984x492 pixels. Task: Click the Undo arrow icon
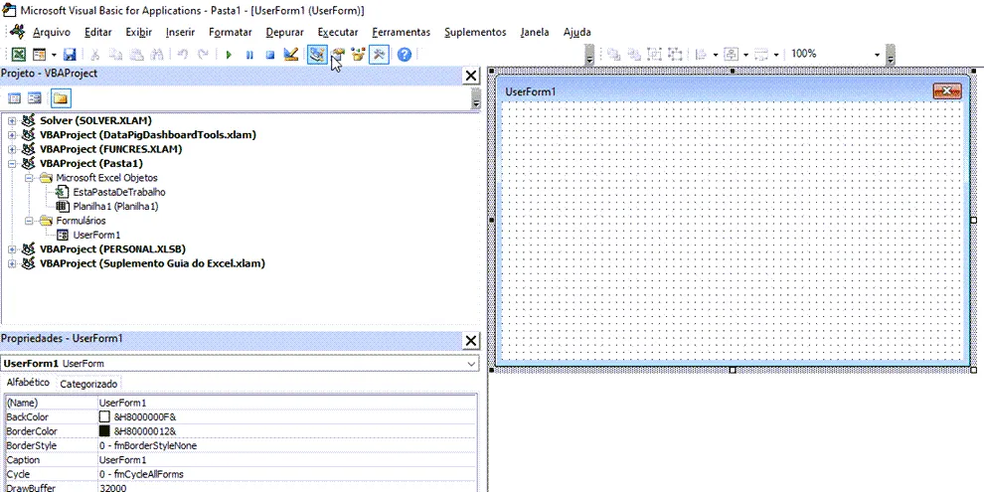183,55
